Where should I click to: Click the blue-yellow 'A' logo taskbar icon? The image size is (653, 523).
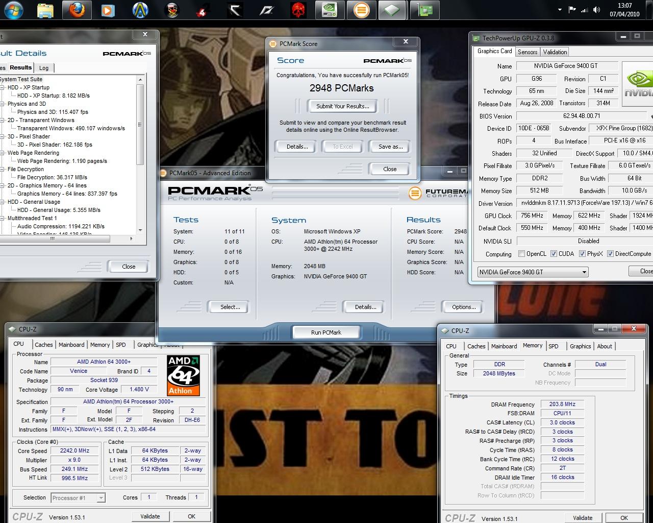point(140,10)
